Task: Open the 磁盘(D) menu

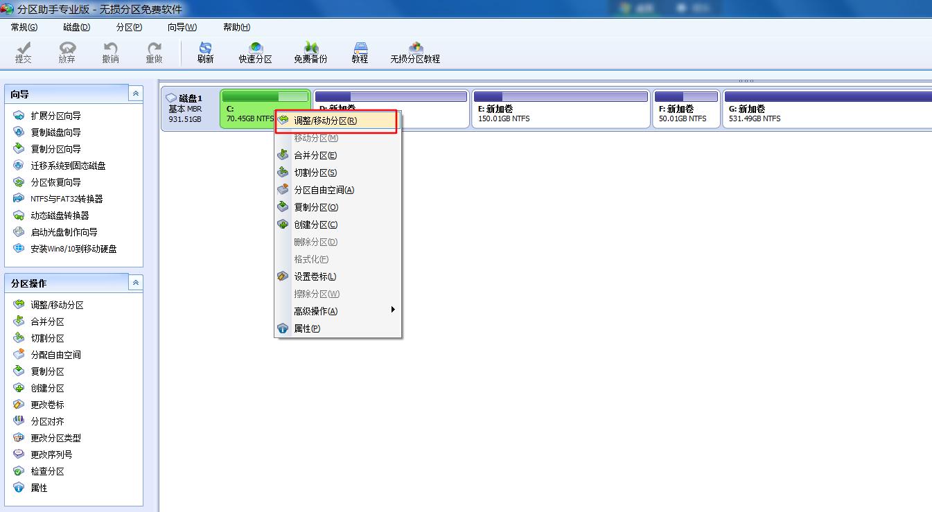Action: (76, 26)
